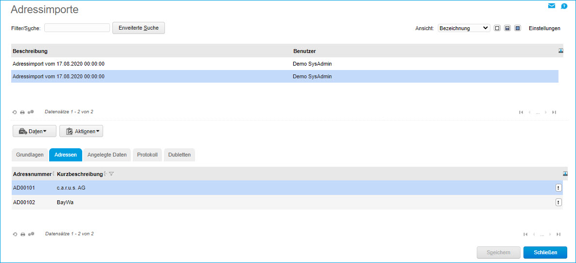The width and height of the screenshot is (576, 263).
Task: Select the highlighted second Adressimport row
Action: [285, 76]
